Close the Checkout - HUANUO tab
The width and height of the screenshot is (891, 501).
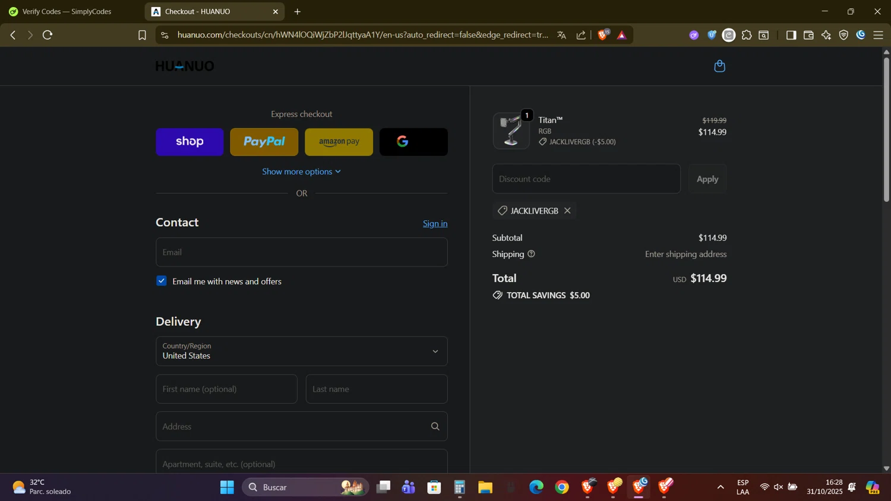tap(275, 11)
